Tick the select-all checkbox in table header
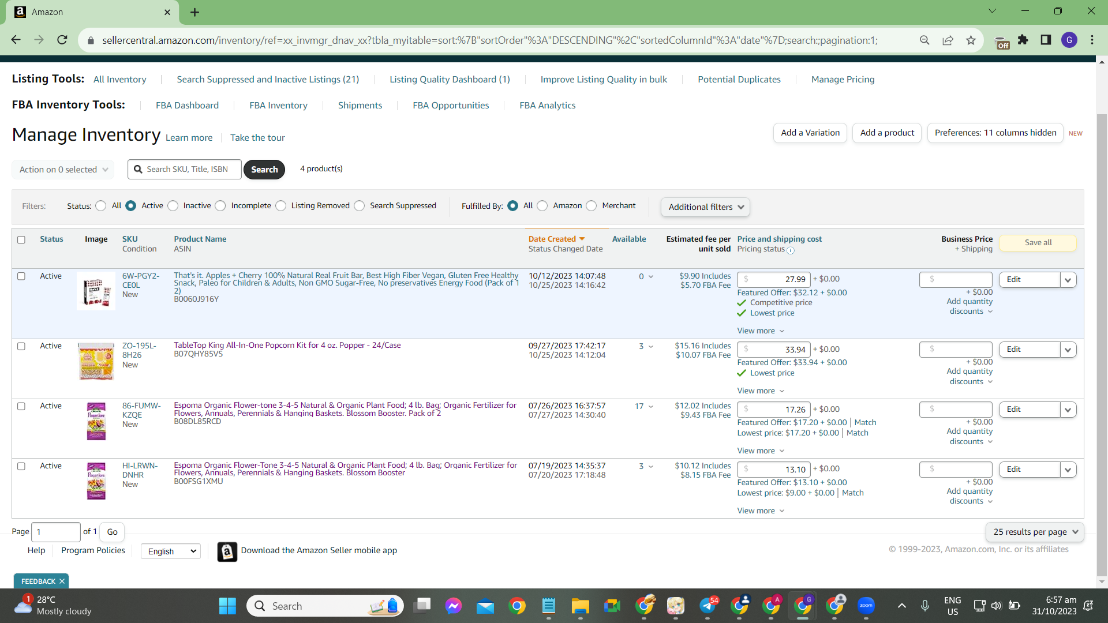Image resolution: width=1108 pixels, height=623 pixels. pos(21,240)
